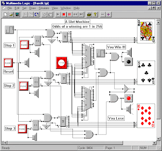Select the "Stop 1" text label

(9, 46)
